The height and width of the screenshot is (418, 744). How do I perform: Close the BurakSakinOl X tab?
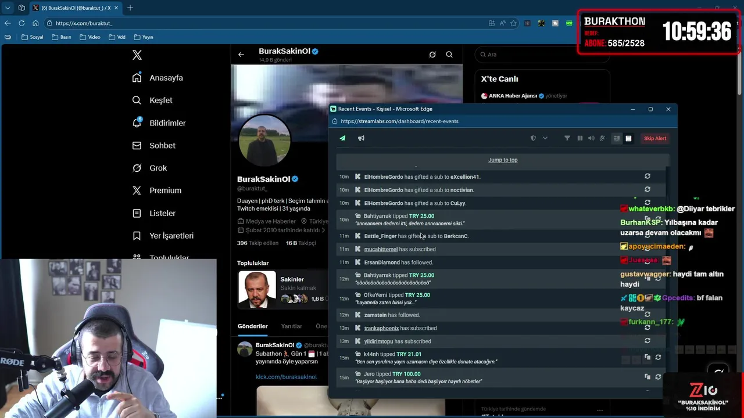(117, 8)
